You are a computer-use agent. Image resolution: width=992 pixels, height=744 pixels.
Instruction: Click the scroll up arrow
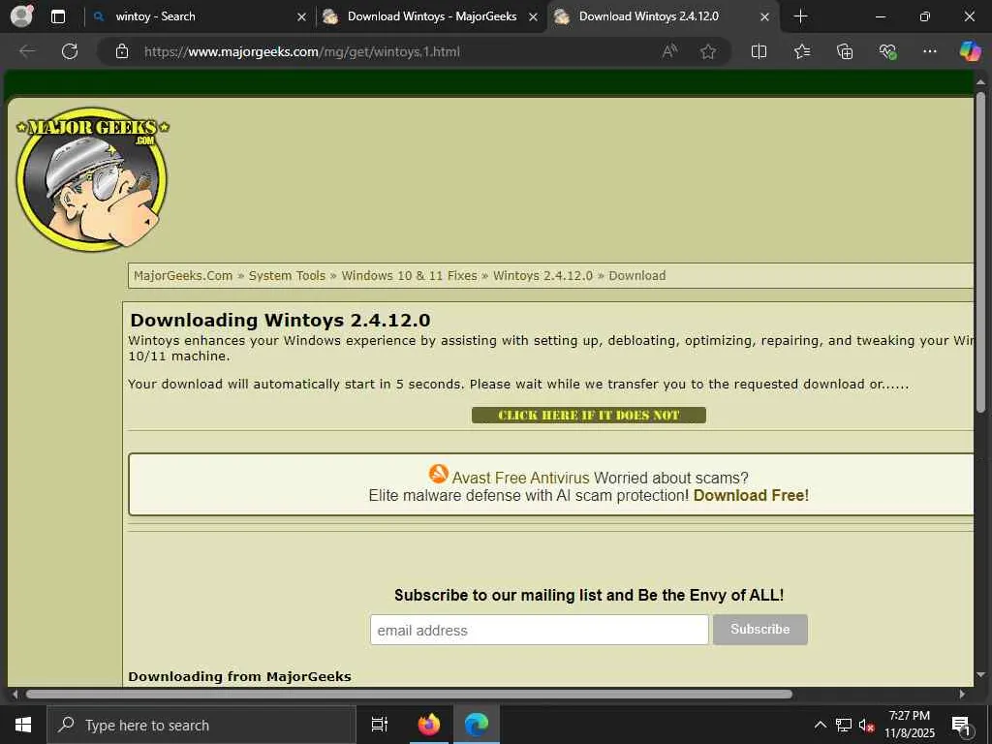(980, 82)
